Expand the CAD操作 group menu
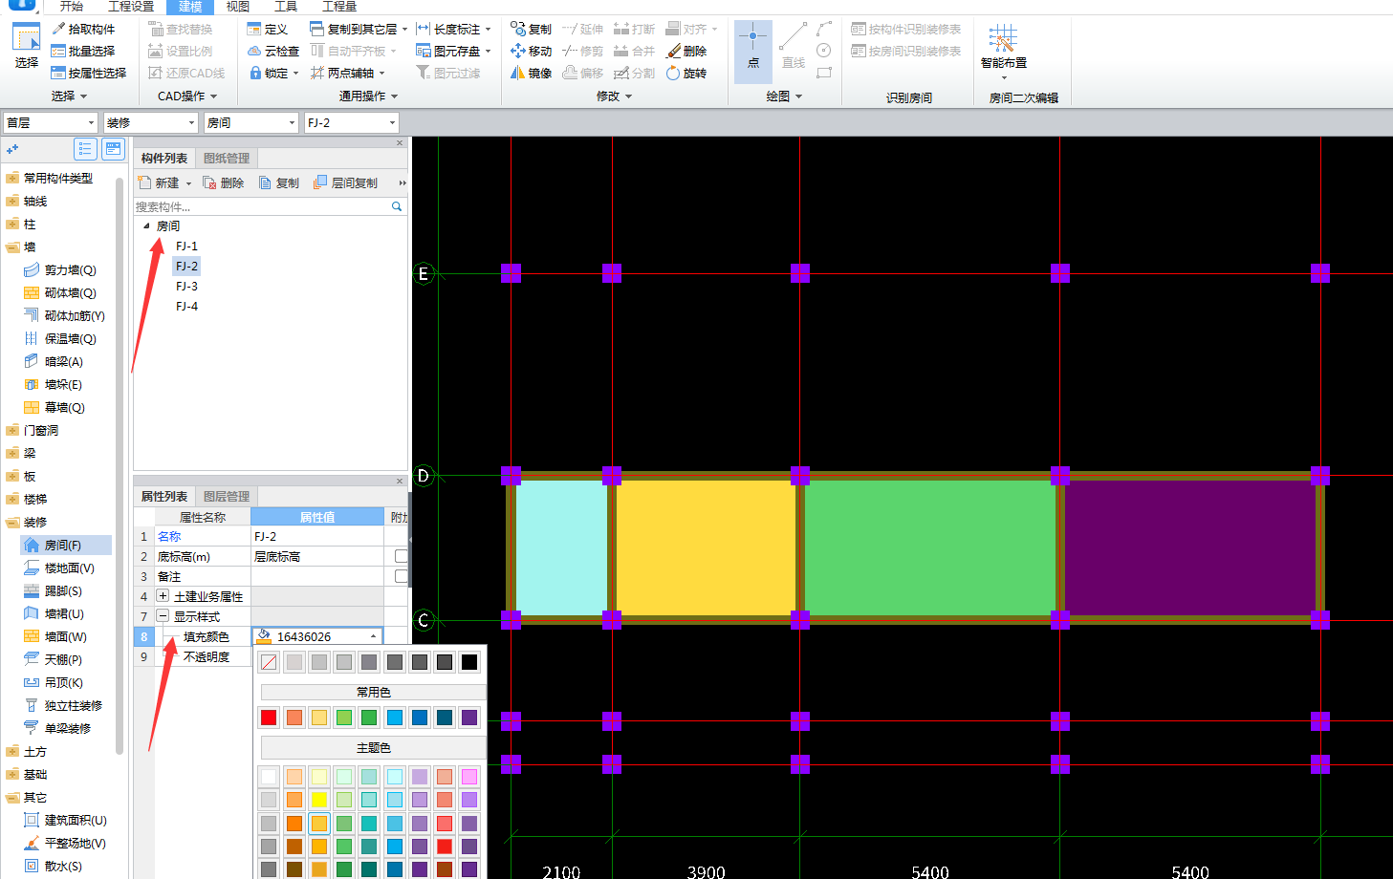Image resolution: width=1393 pixels, height=879 pixels. pos(187,96)
